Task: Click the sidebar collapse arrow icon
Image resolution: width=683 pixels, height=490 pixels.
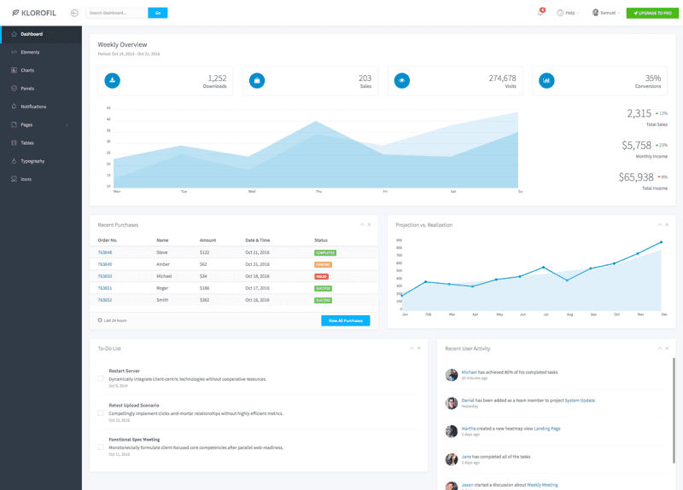Action: [x=74, y=13]
